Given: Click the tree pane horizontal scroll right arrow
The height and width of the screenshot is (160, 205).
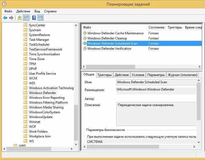Looking at the screenshot, I should [x=71, y=149].
